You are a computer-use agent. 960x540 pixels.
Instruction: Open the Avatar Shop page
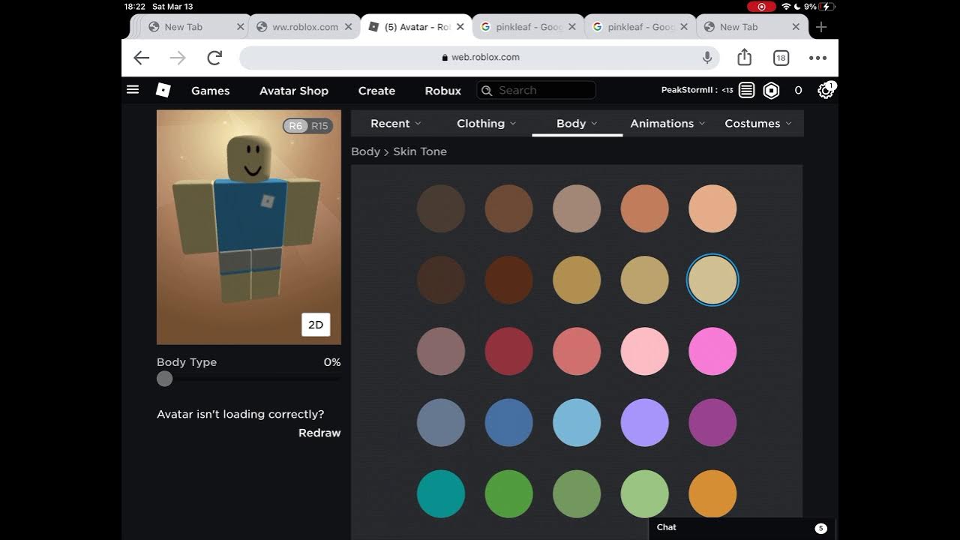click(294, 91)
